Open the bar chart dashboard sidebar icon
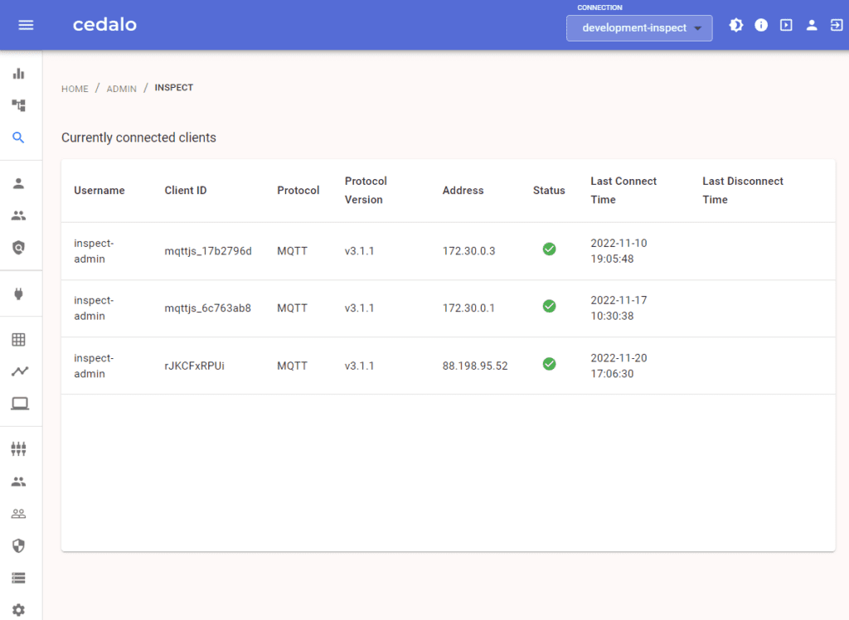 18,74
